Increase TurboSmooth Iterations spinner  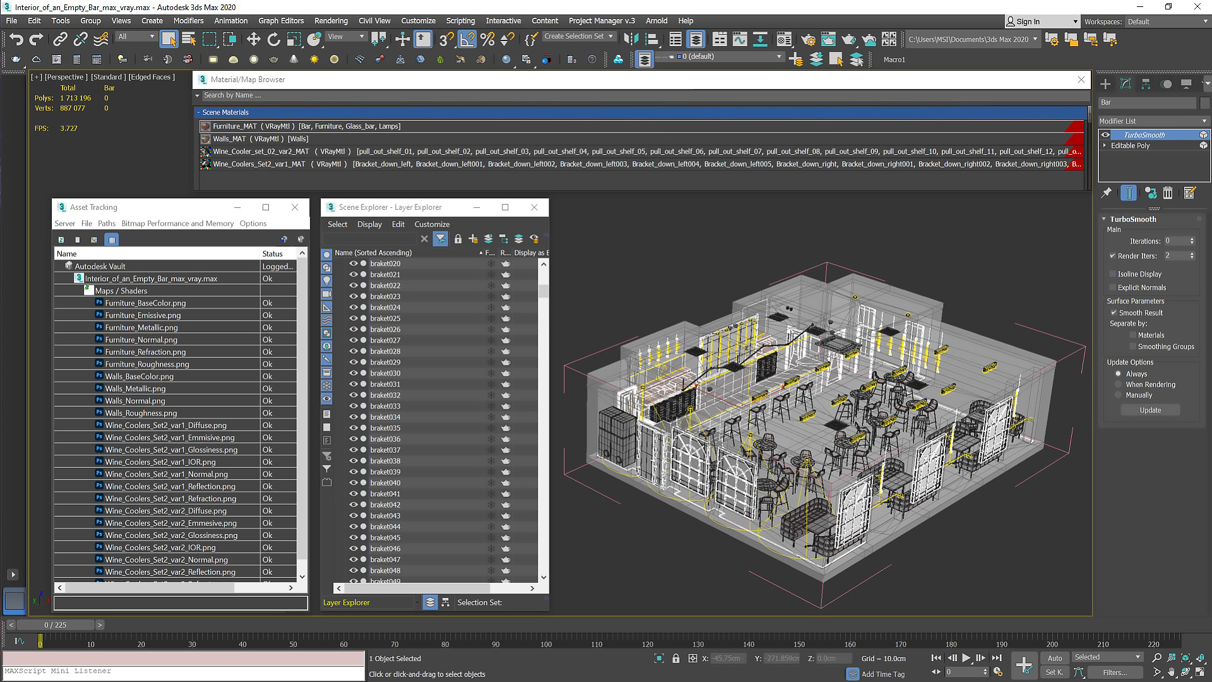pos(1192,239)
